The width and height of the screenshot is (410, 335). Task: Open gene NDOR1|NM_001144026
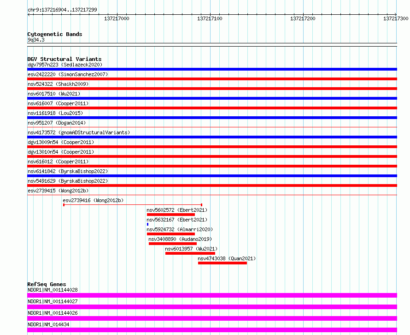pos(53,313)
